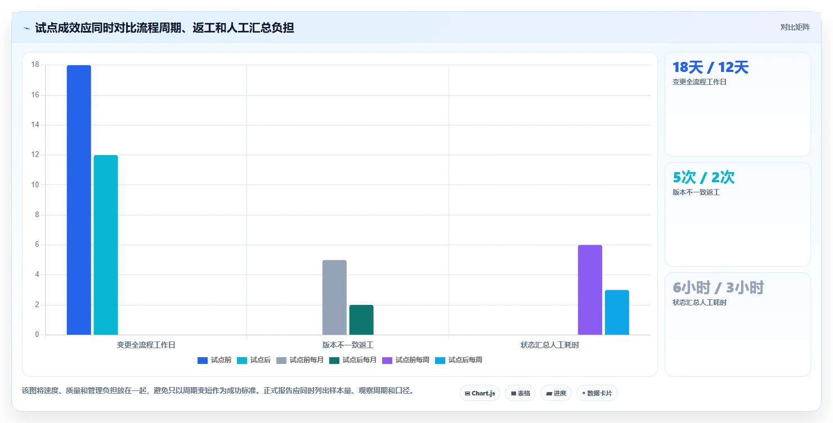The width and height of the screenshot is (833, 423).
Task: Click the light blue 3-value bar
Action: click(x=617, y=312)
